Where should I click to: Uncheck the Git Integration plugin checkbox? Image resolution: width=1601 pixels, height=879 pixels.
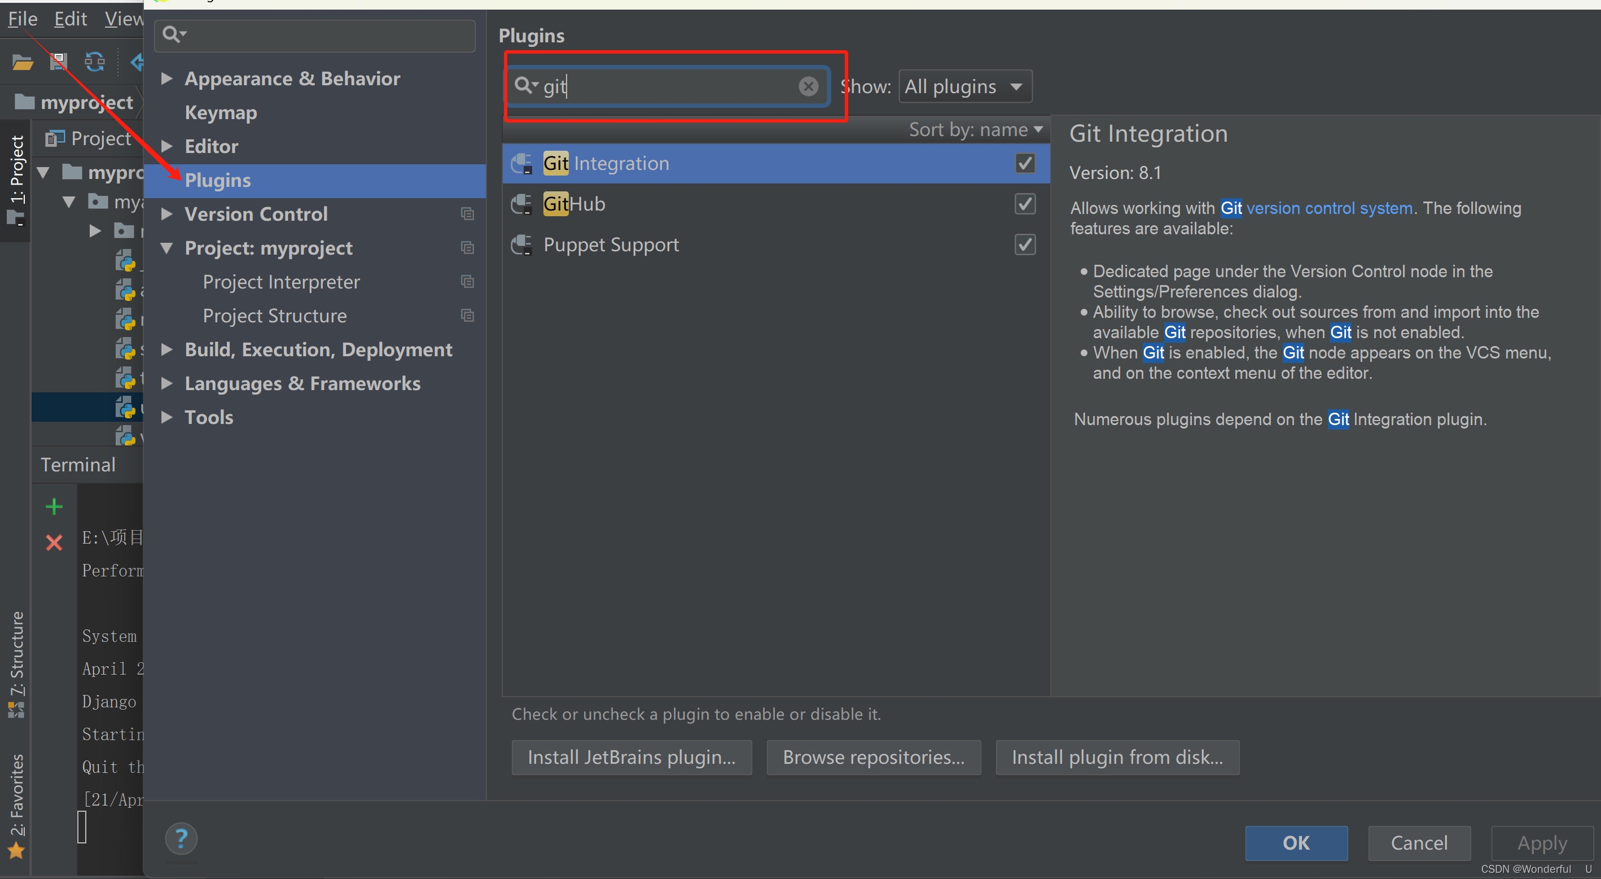pyautogui.click(x=1025, y=164)
